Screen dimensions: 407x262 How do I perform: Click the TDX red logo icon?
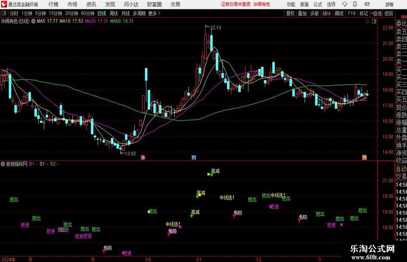(4, 4)
